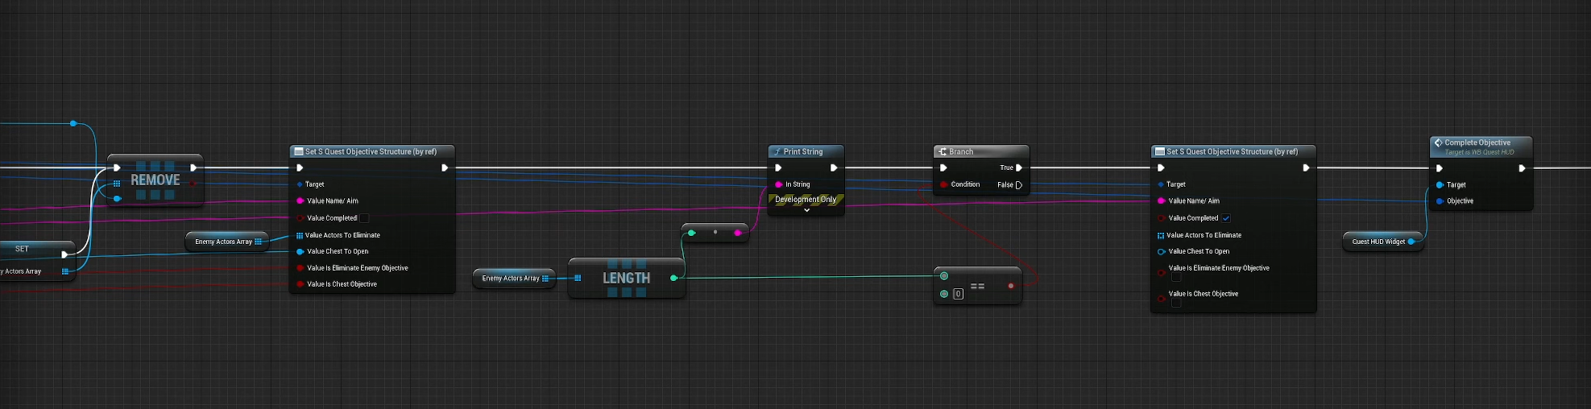1591x409 pixels.
Task: Click exec output pin of the Set S Quest node wired from REMOVE
Action: click(445, 168)
